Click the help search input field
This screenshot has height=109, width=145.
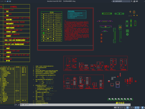121,1
